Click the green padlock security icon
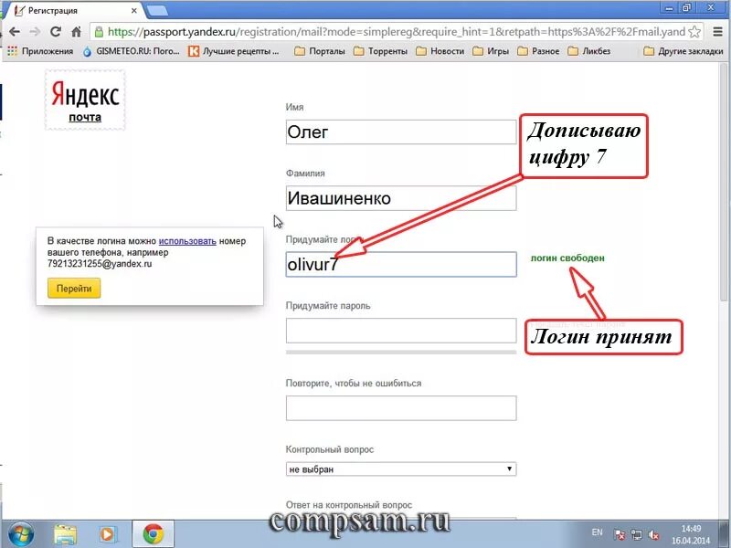 99,32
